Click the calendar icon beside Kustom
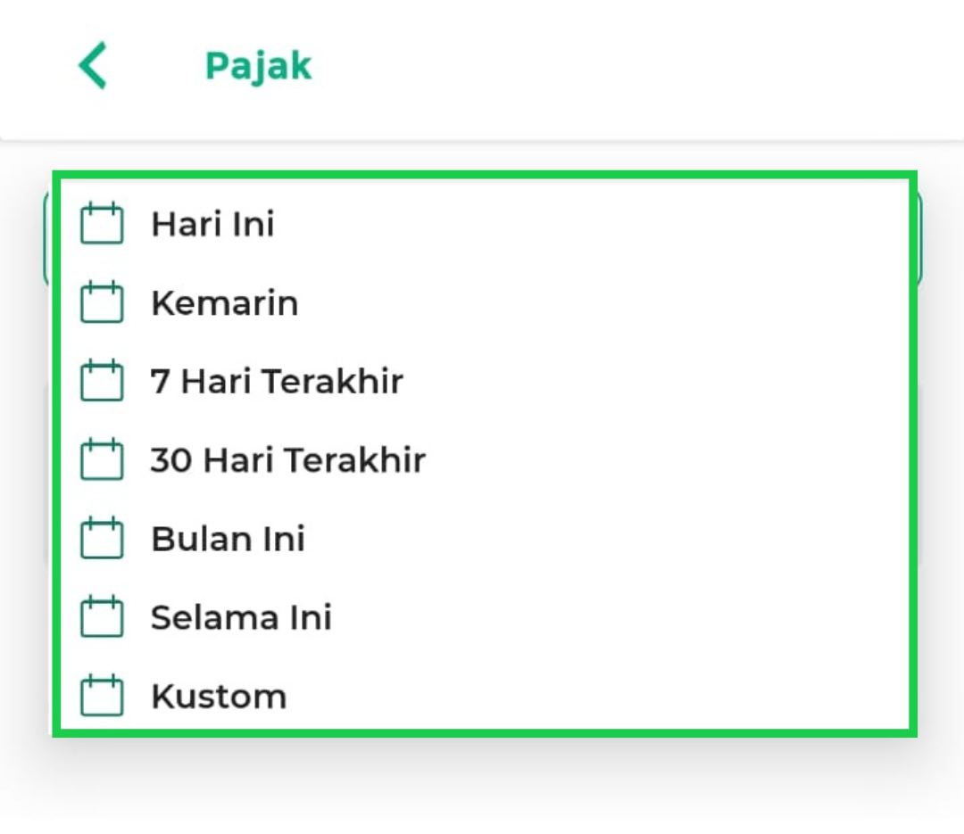This screenshot has height=834, width=964. (102, 696)
